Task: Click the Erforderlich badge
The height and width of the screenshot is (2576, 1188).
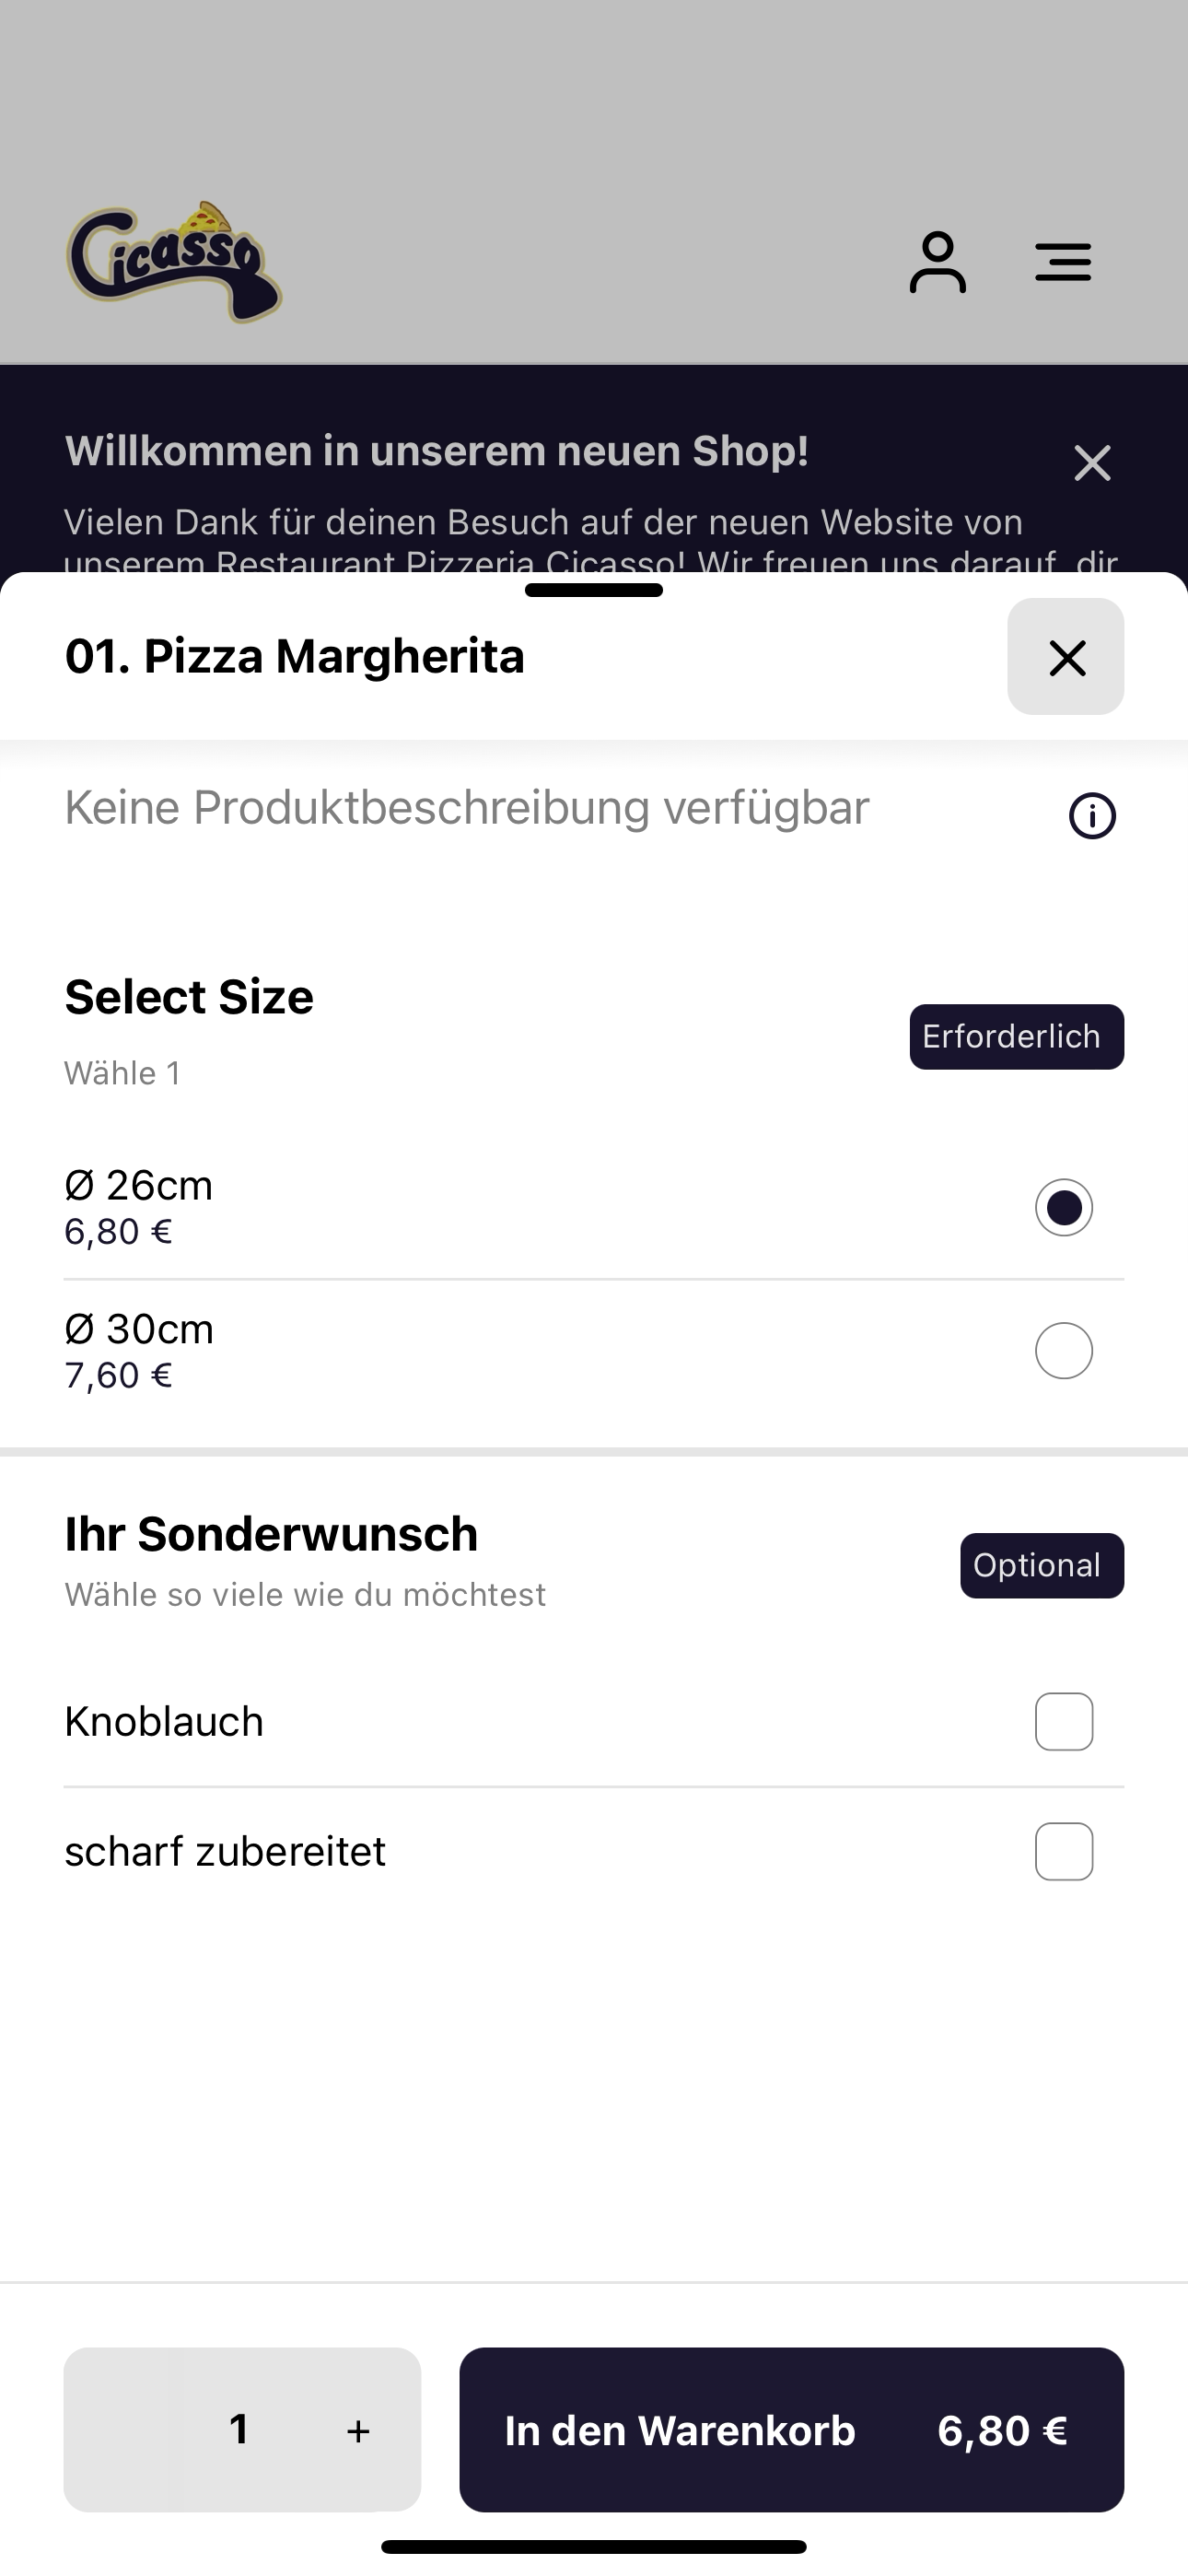Action: pos(1016,1037)
